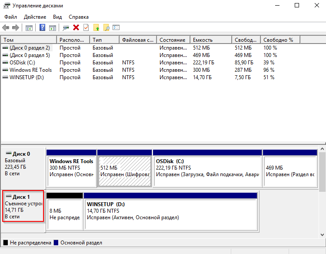Select OSDisk (C:) partition block on Диск 0
Viewport: 326px width, 254px height.
pyautogui.click(x=207, y=168)
